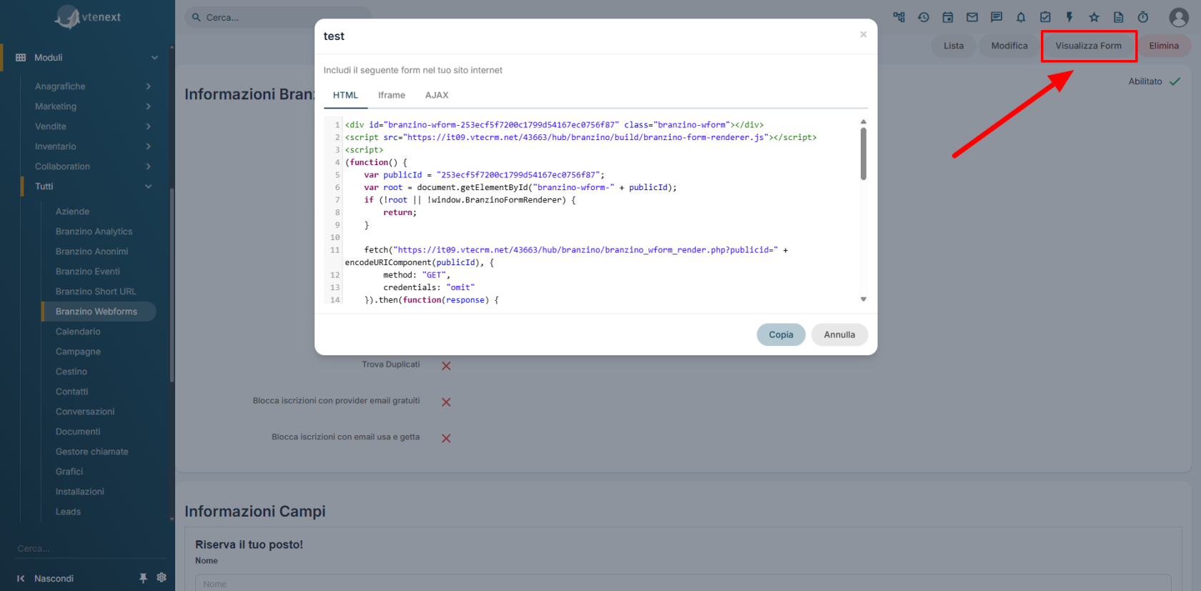The width and height of the screenshot is (1201, 591).
Task: Click the code area vertical scrollbar
Action: [864, 154]
